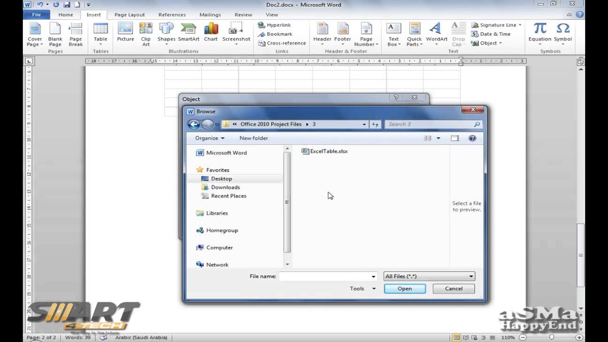Click the Zoom Out minus button
Image resolution: width=608 pixels, height=342 pixels.
[522, 338]
